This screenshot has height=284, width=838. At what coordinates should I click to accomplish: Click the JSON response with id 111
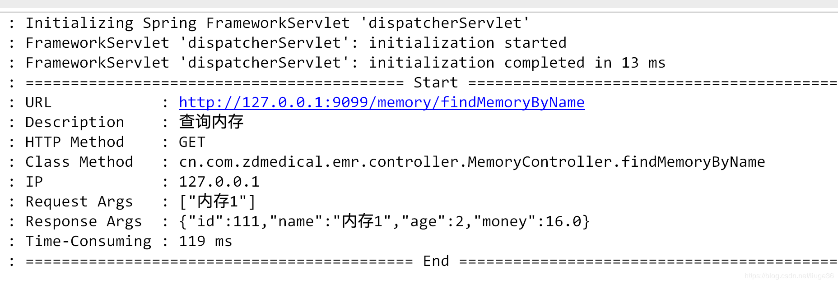click(x=384, y=221)
